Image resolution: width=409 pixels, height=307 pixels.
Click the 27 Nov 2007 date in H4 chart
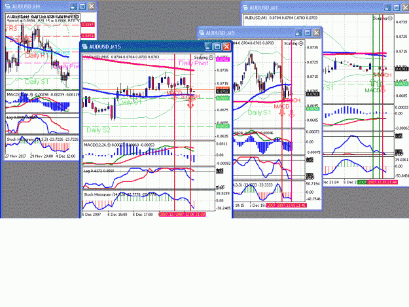(16, 156)
